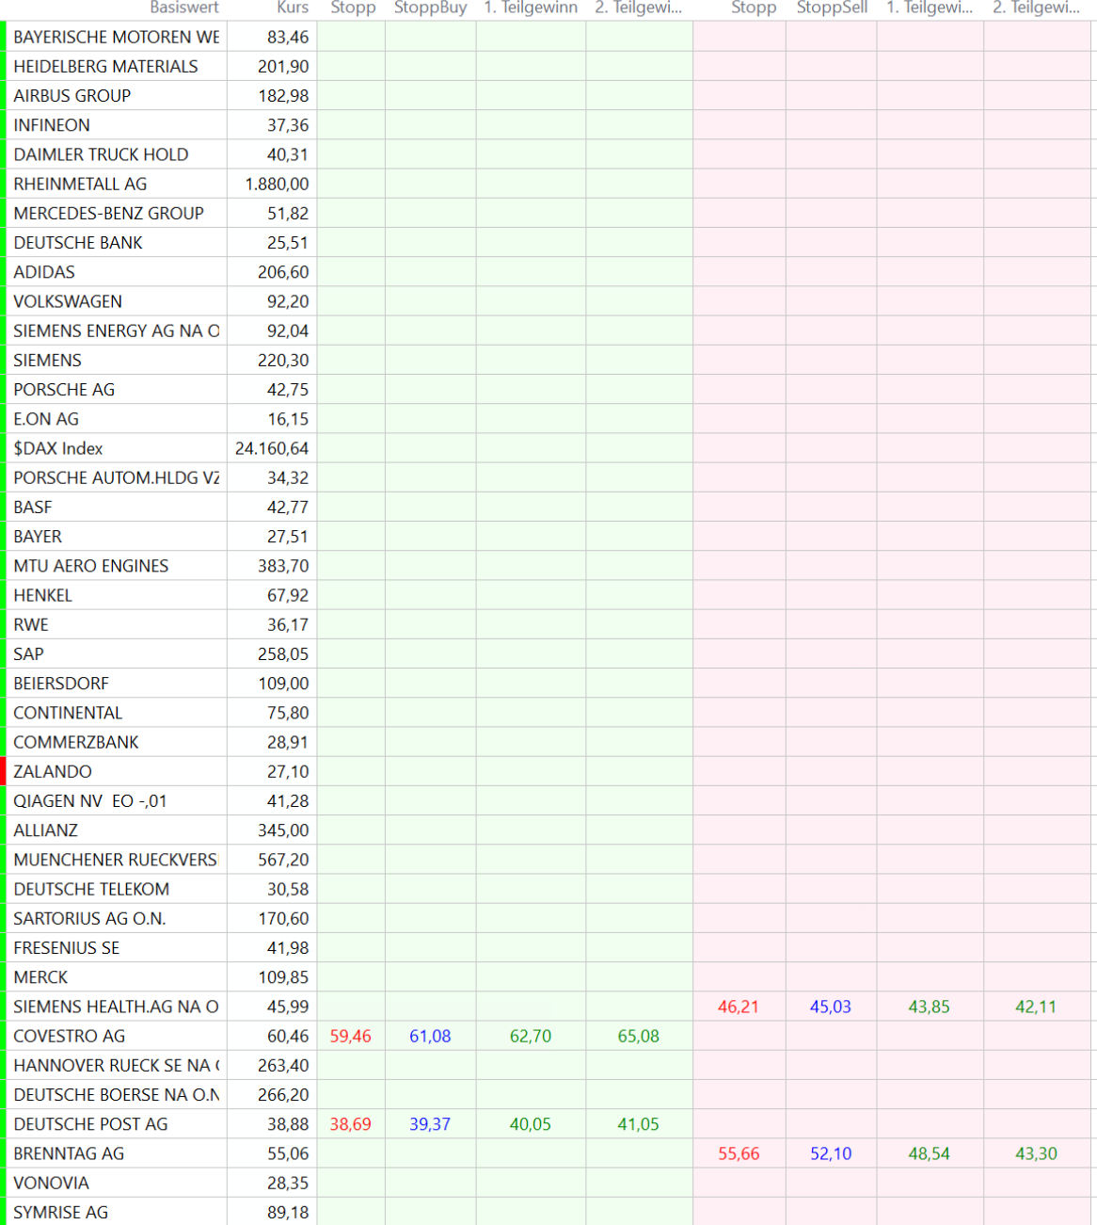Click the SAP price 258,05
This screenshot has width=1097, height=1225.
(283, 653)
